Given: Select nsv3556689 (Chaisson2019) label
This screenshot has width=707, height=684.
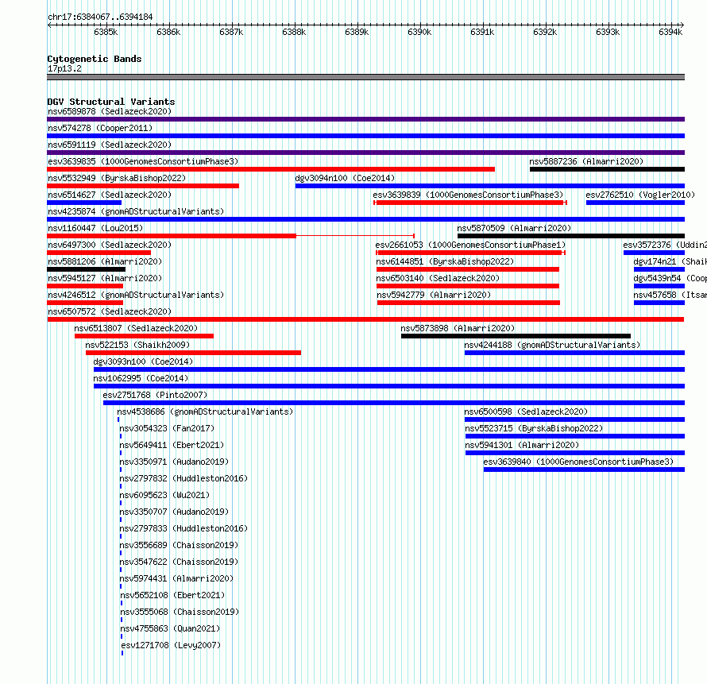Looking at the screenshot, I should tap(179, 545).
